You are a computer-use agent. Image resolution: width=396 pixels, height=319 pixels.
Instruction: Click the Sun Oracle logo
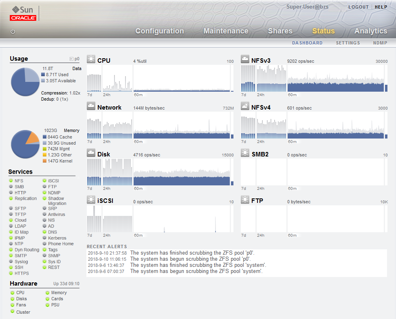(x=23, y=13)
